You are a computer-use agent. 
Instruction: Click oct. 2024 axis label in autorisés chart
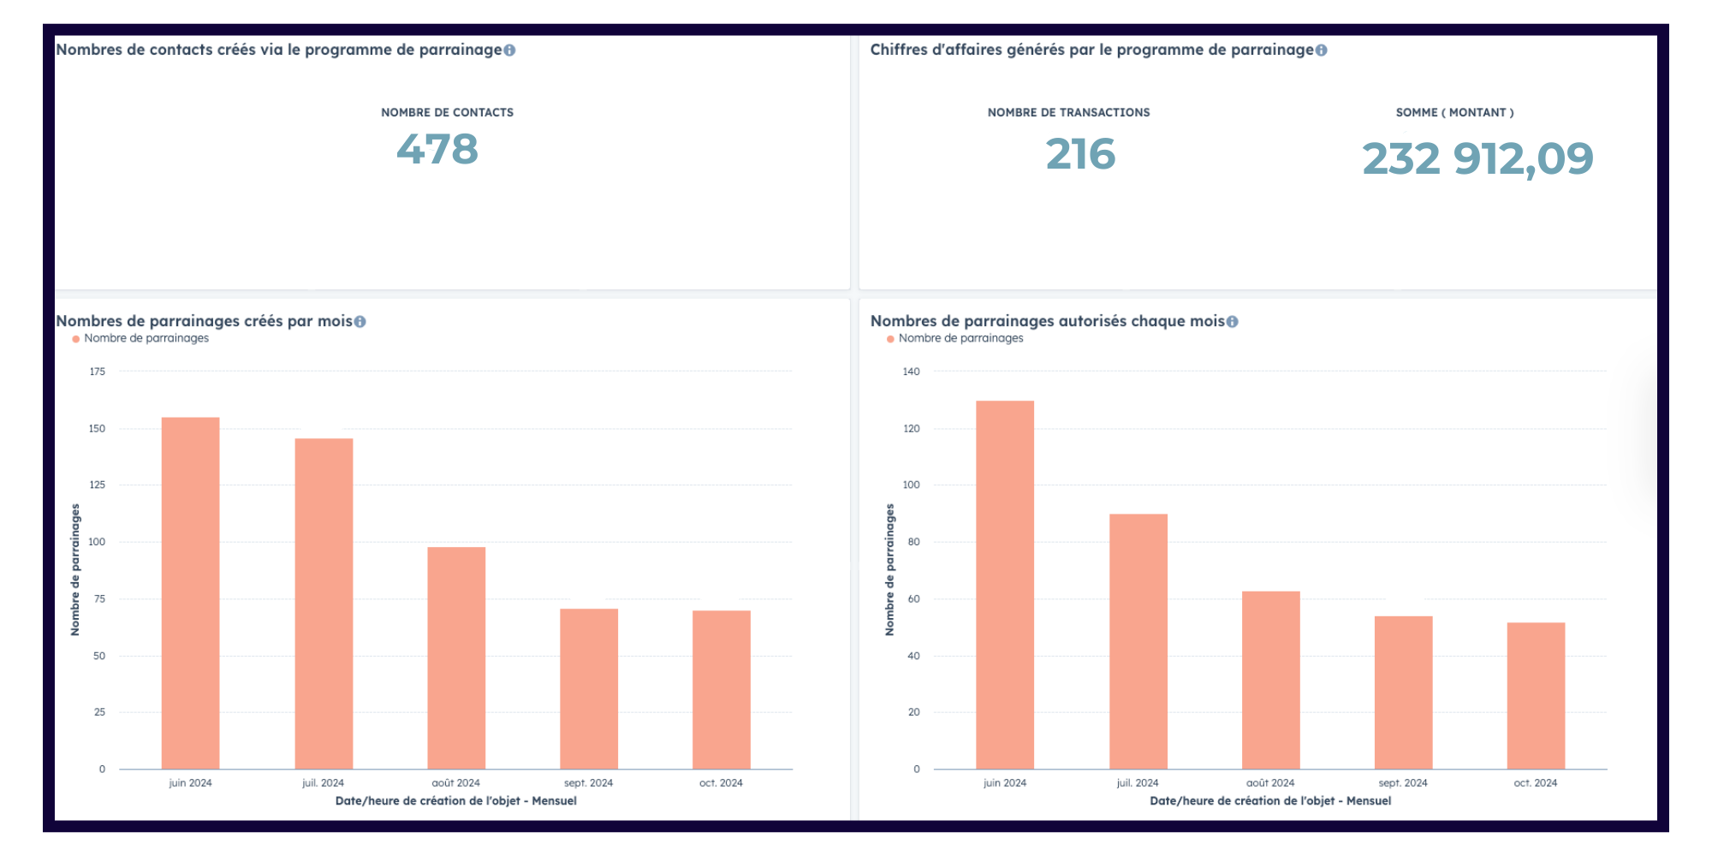coord(1536,783)
